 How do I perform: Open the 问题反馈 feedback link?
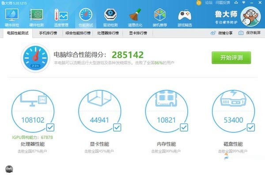tap(223, 3)
